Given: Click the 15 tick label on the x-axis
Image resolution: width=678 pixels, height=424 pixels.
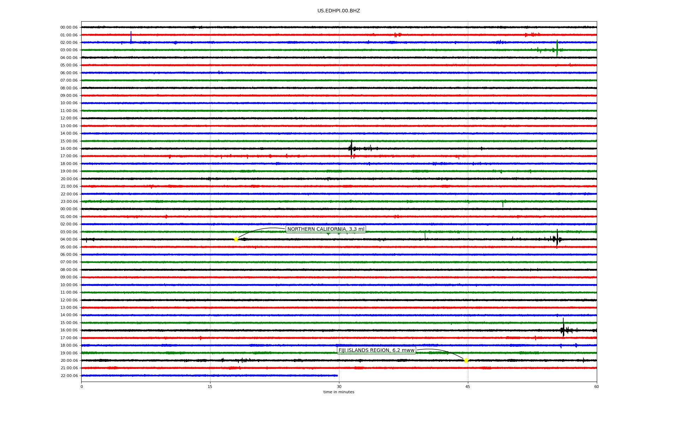Looking at the screenshot, I should (x=210, y=387).
